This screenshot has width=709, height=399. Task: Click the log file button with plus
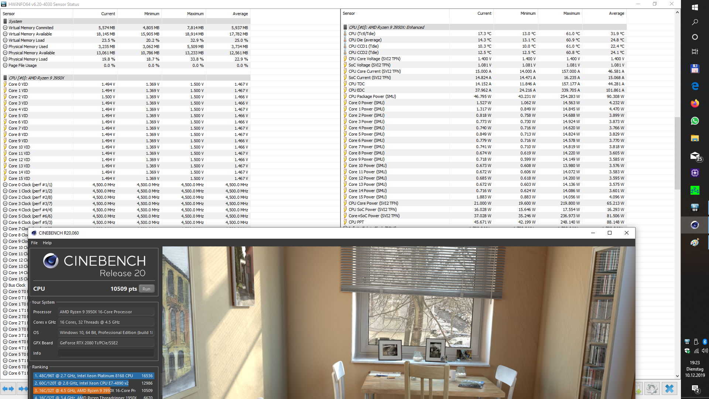638,389
